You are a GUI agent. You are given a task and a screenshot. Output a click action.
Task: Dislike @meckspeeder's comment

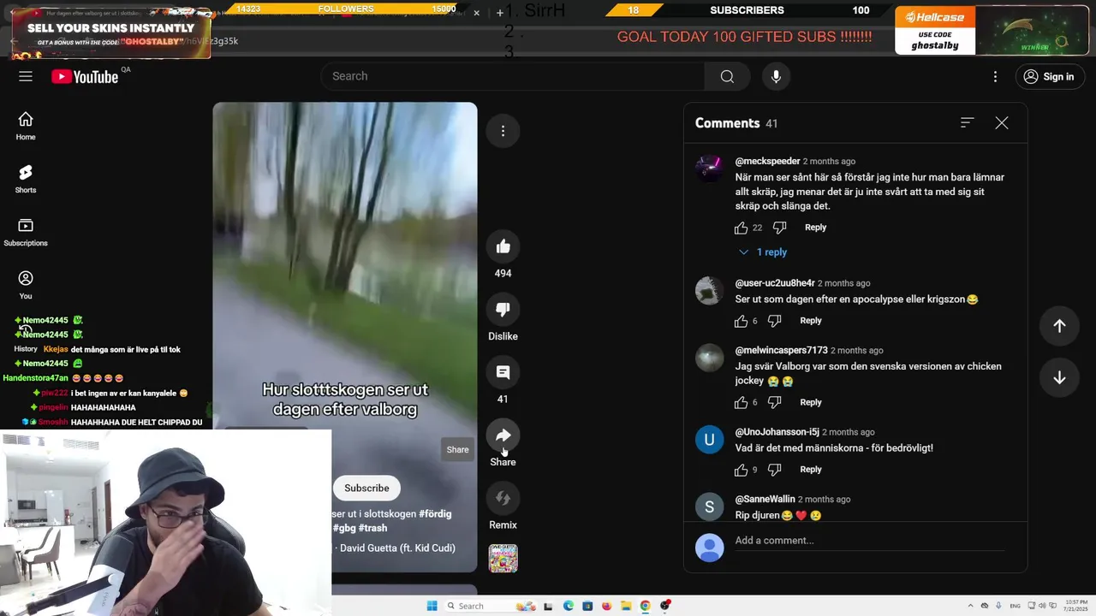(779, 228)
